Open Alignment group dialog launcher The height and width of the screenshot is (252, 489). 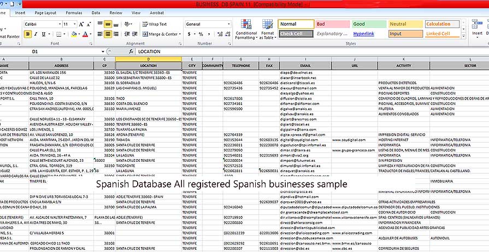[x=180, y=44]
